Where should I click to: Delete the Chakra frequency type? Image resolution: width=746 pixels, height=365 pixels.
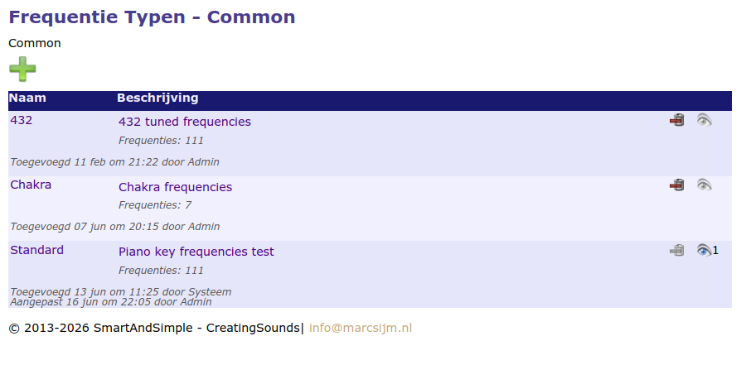click(677, 185)
